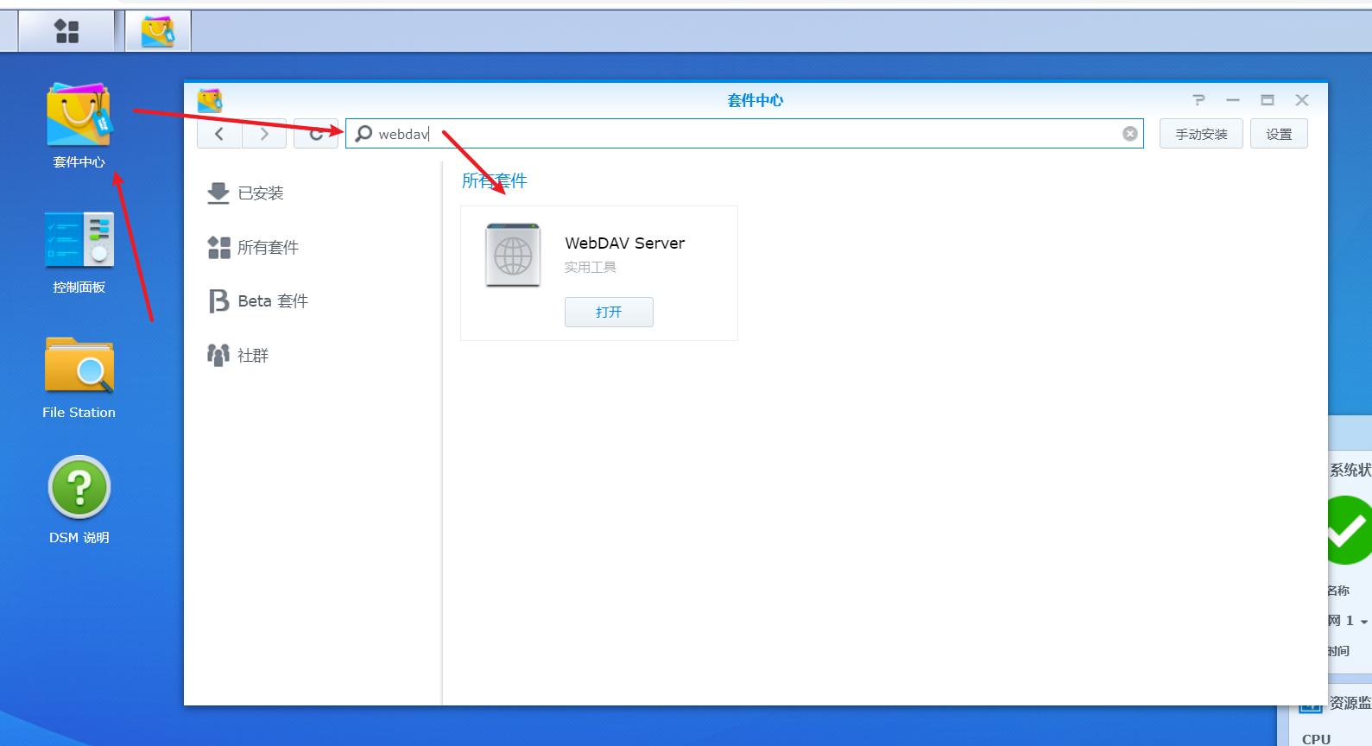Open the DSM main menu icon

[x=66, y=32]
